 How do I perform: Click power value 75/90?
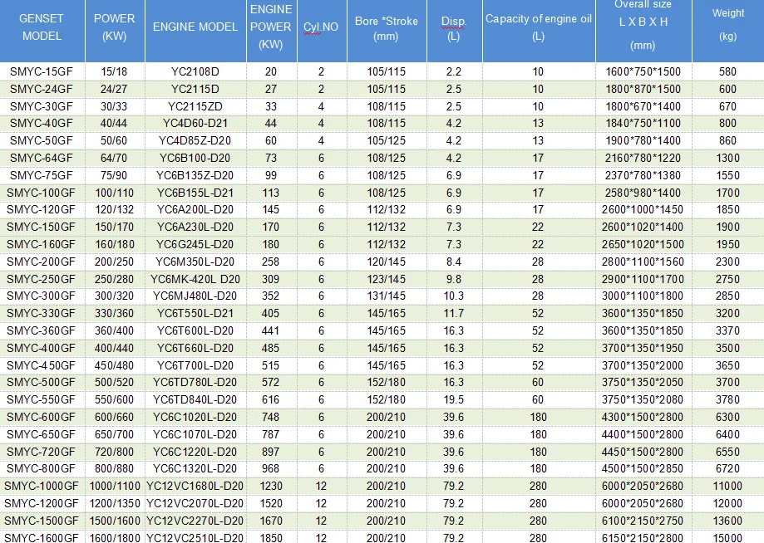coord(114,176)
